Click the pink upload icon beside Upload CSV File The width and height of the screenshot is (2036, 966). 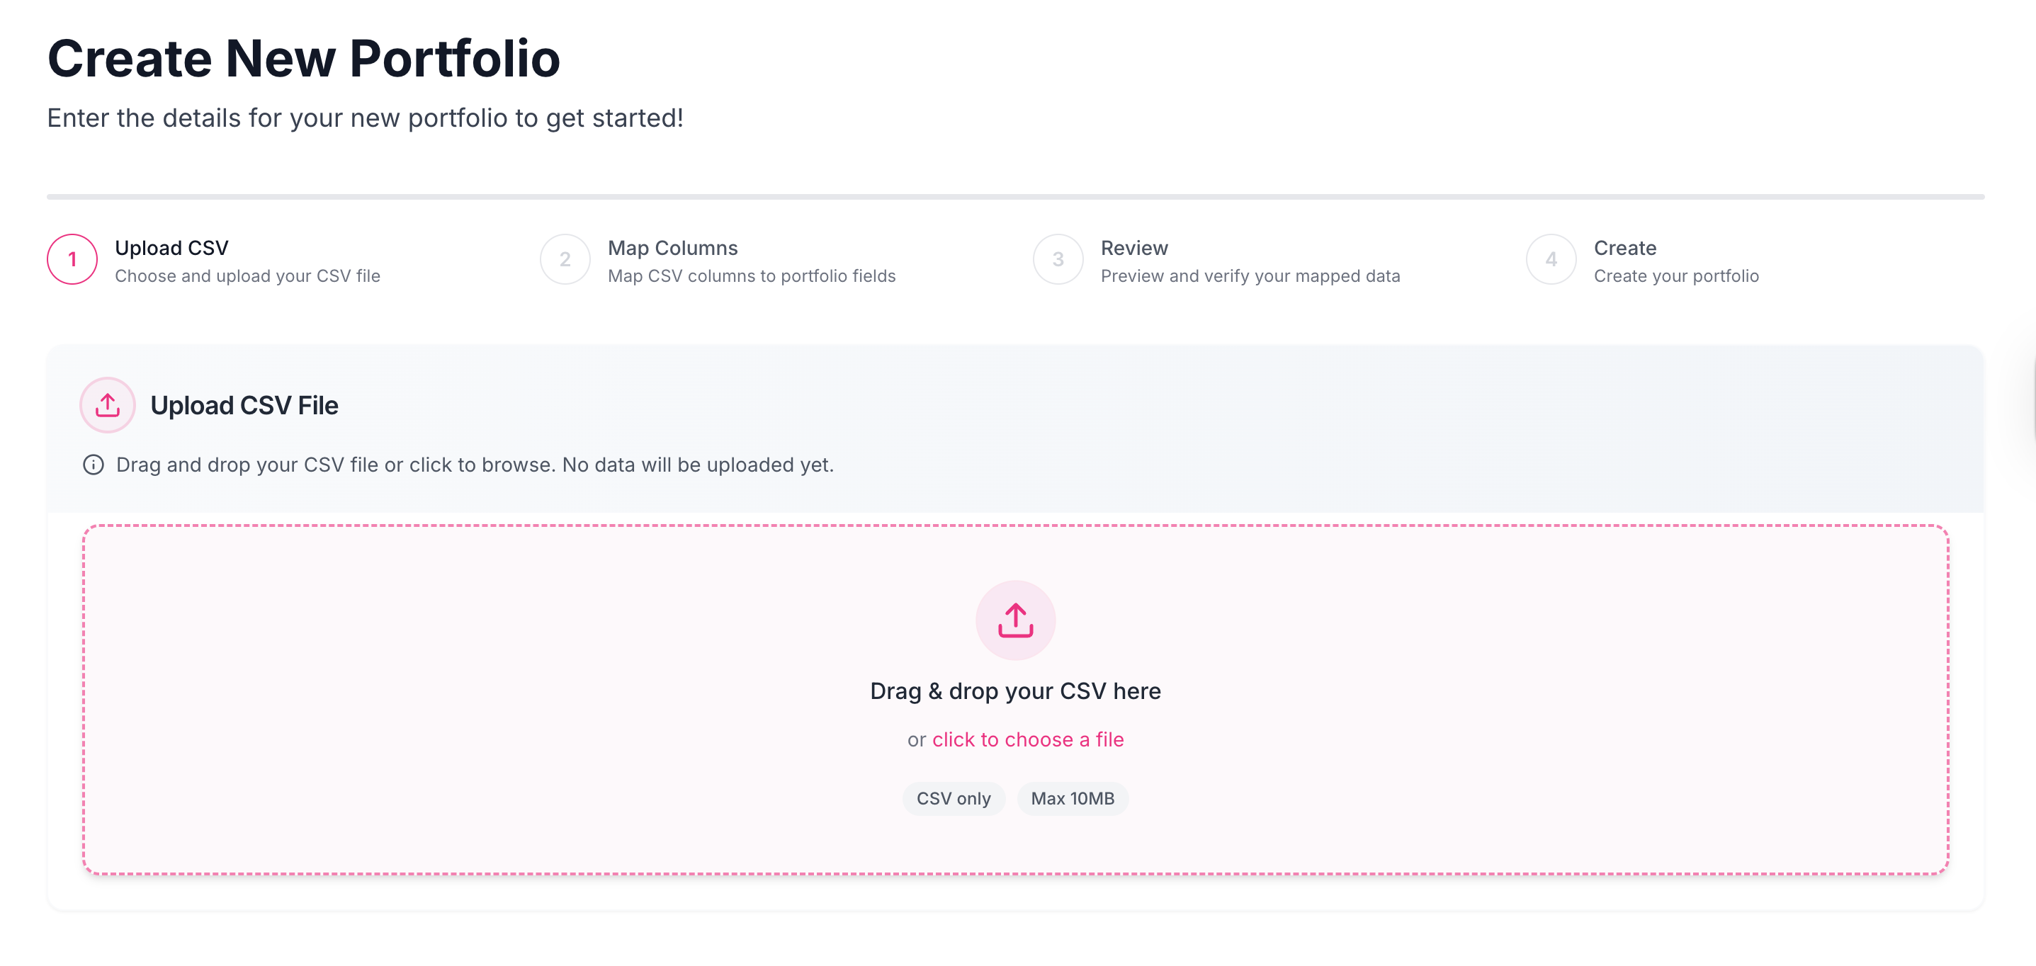coord(107,404)
